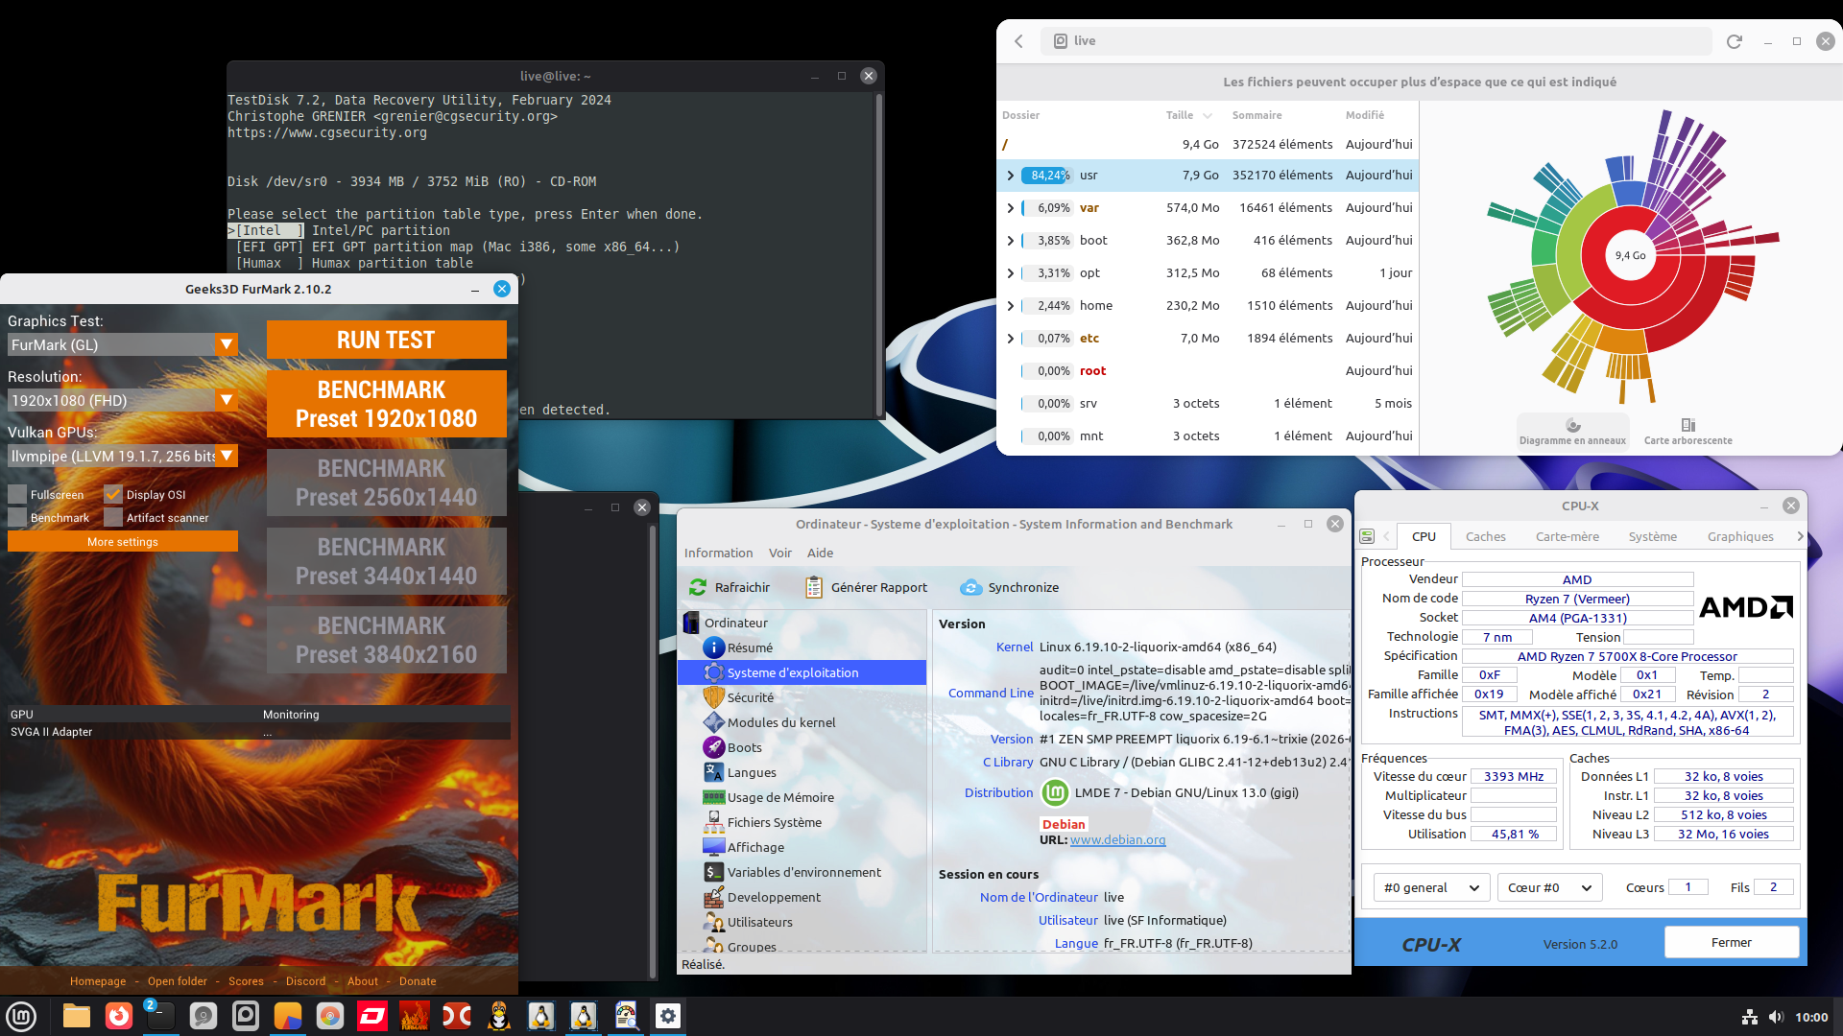Screen dimensions: 1843x1036
Task: Click the volume icon in system tray
Action: click(1776, 1017)
